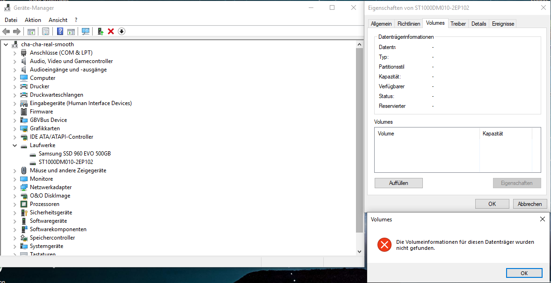Image resolution: width=551 pixels, height=283 pixels.
Task: Switch to the Allgemein tab
Action: pos(381,23)
